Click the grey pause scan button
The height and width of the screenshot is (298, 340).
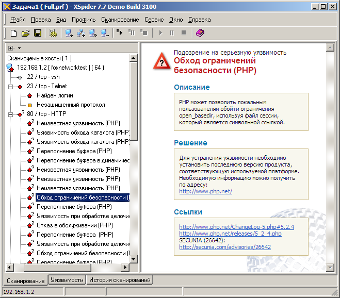tap(172, 33)
